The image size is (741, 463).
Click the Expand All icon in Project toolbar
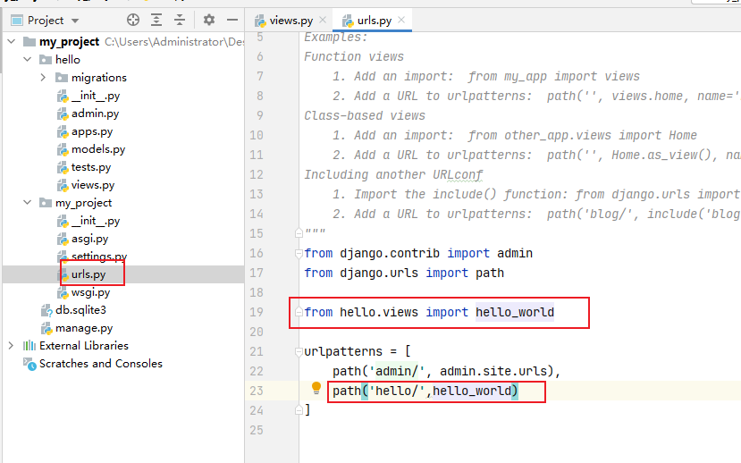pos(156,20)
